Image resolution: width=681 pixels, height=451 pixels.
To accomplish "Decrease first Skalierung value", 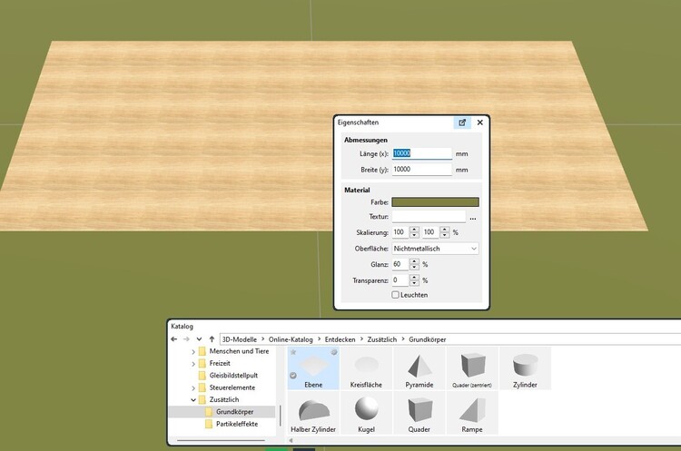I will coord(414,235).
